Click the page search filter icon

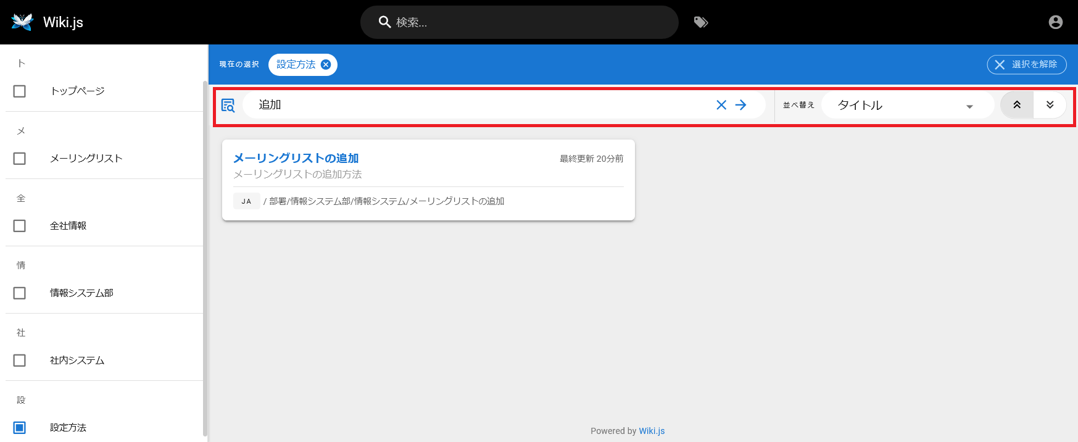[x=228, y=105]
